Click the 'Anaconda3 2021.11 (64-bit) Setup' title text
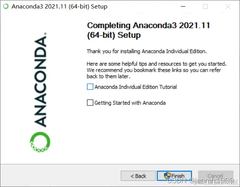The height and width of the screenshot is (187, 240). point(60,7)
